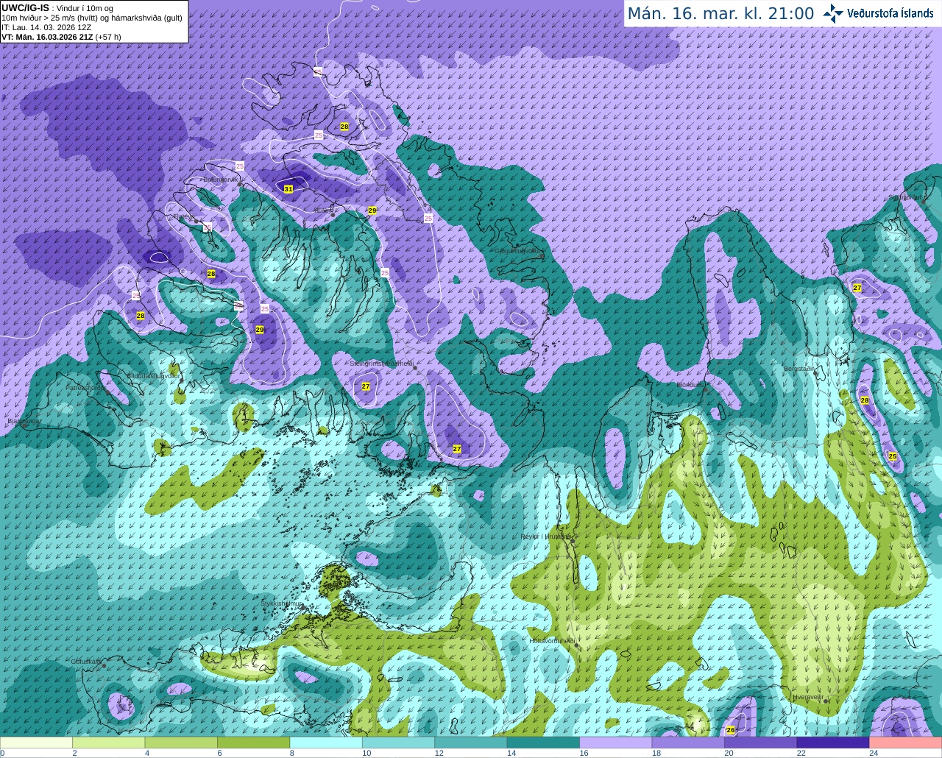Click the Blönduós station dot

[706, 389]
